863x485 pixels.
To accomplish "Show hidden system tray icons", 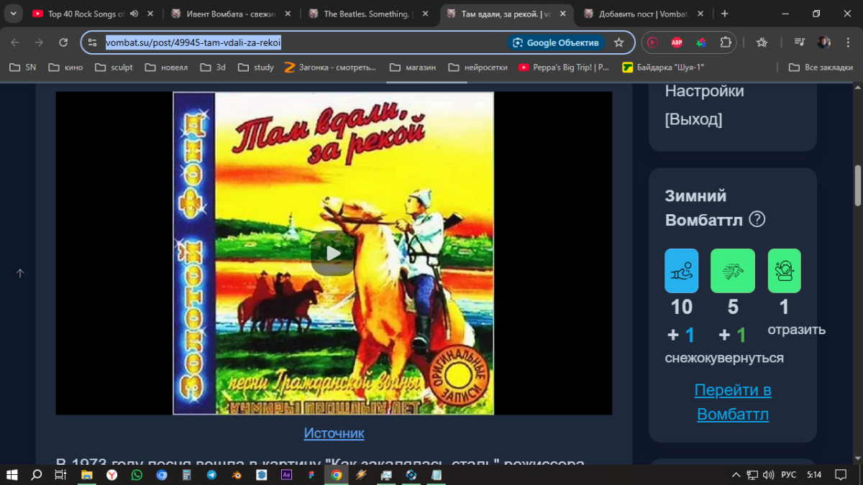I will (736, 475).
